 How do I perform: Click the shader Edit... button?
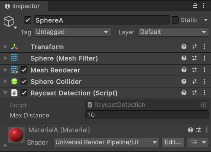click(173, 142)
